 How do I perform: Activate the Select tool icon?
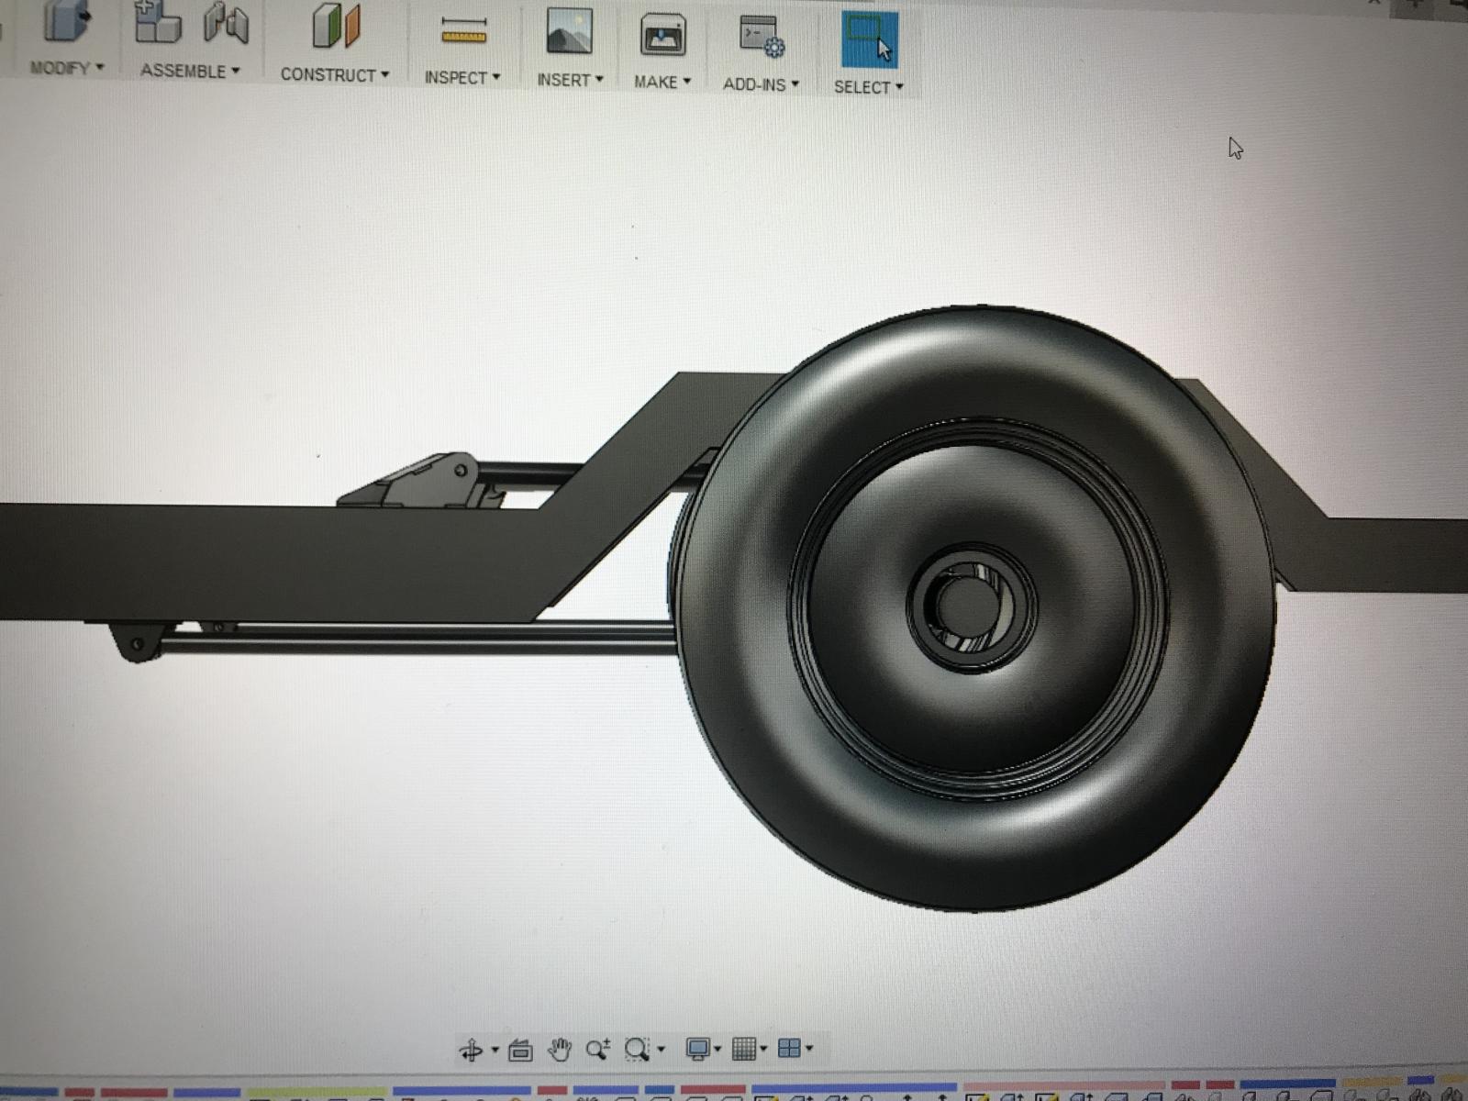point(869,39)
